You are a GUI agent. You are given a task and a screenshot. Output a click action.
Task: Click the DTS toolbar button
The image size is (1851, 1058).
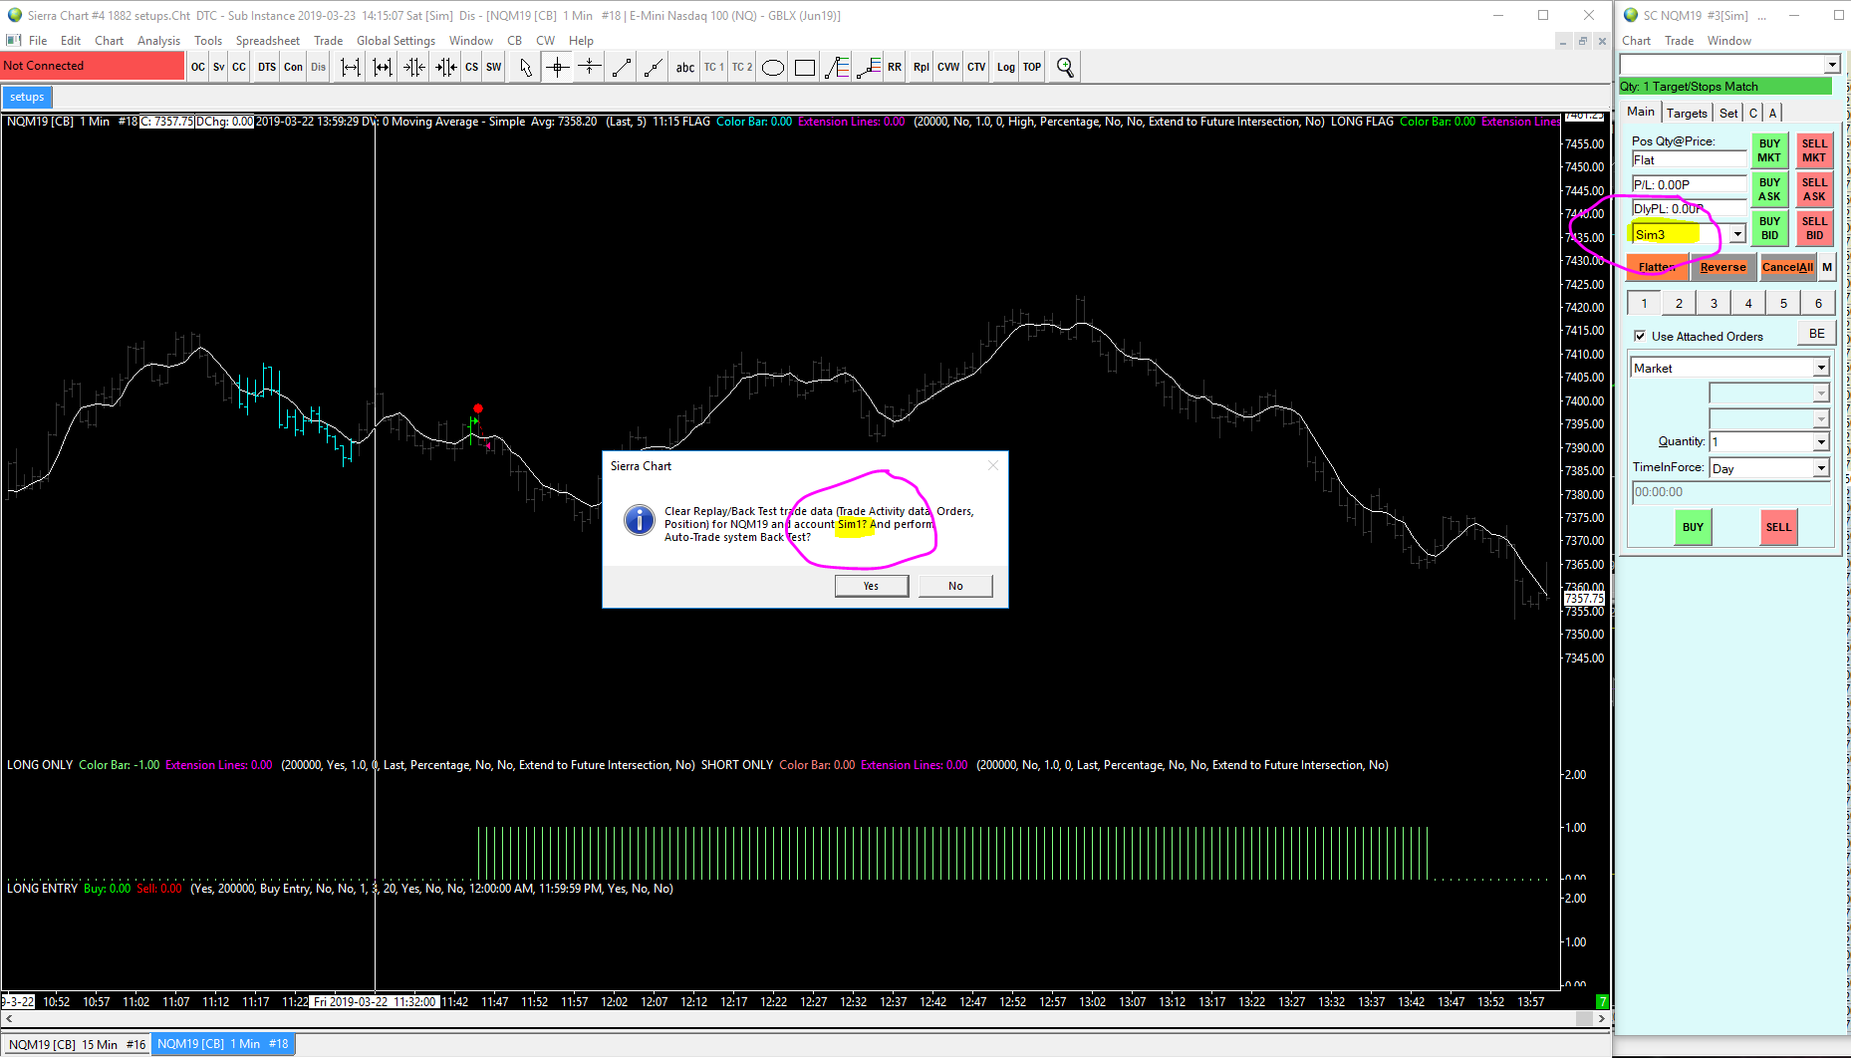pos(267,67)
